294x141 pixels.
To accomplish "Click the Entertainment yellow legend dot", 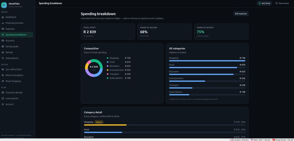I will pos(108,70).
